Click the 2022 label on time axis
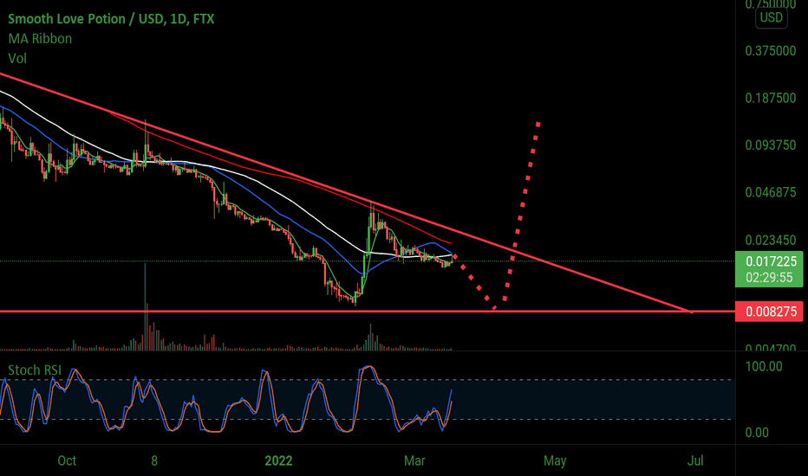808x476 pixels. [278, 460]
